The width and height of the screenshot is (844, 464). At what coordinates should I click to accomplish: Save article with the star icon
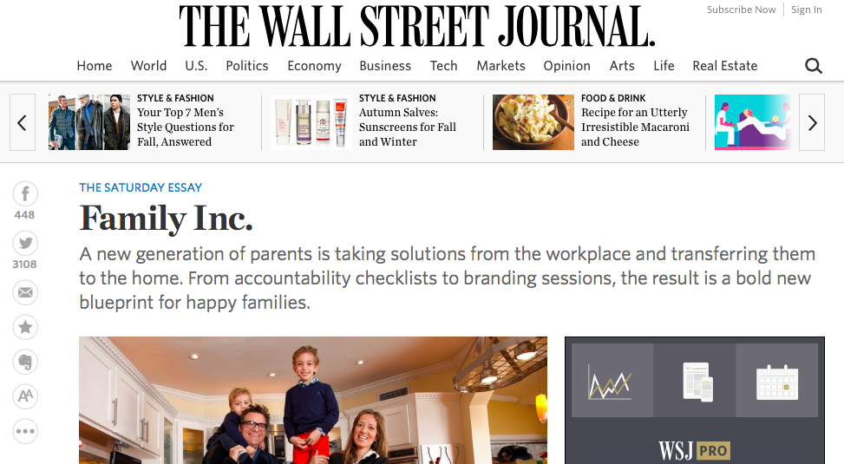coord(25,327)
